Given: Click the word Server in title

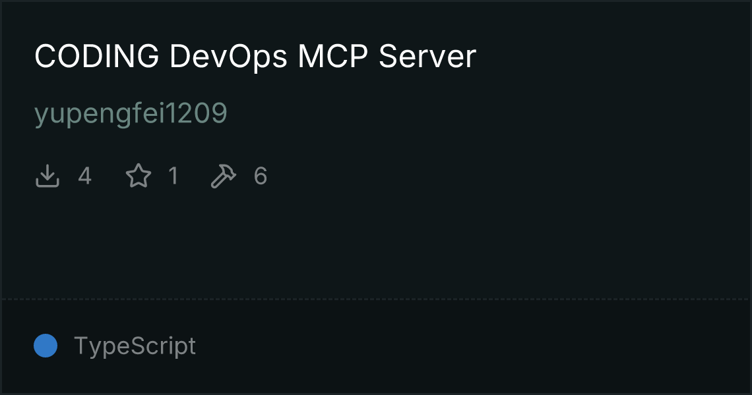Looking at the screenshot, I should point(427,57).
